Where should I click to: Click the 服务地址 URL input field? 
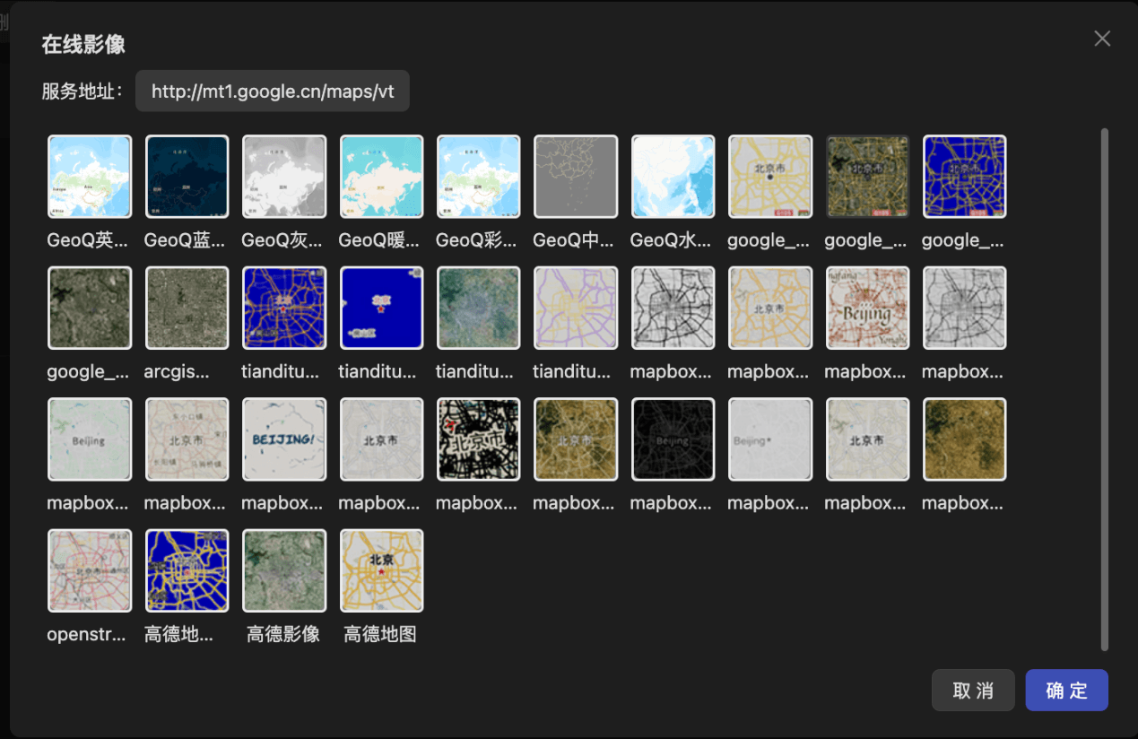pos(273,91)
